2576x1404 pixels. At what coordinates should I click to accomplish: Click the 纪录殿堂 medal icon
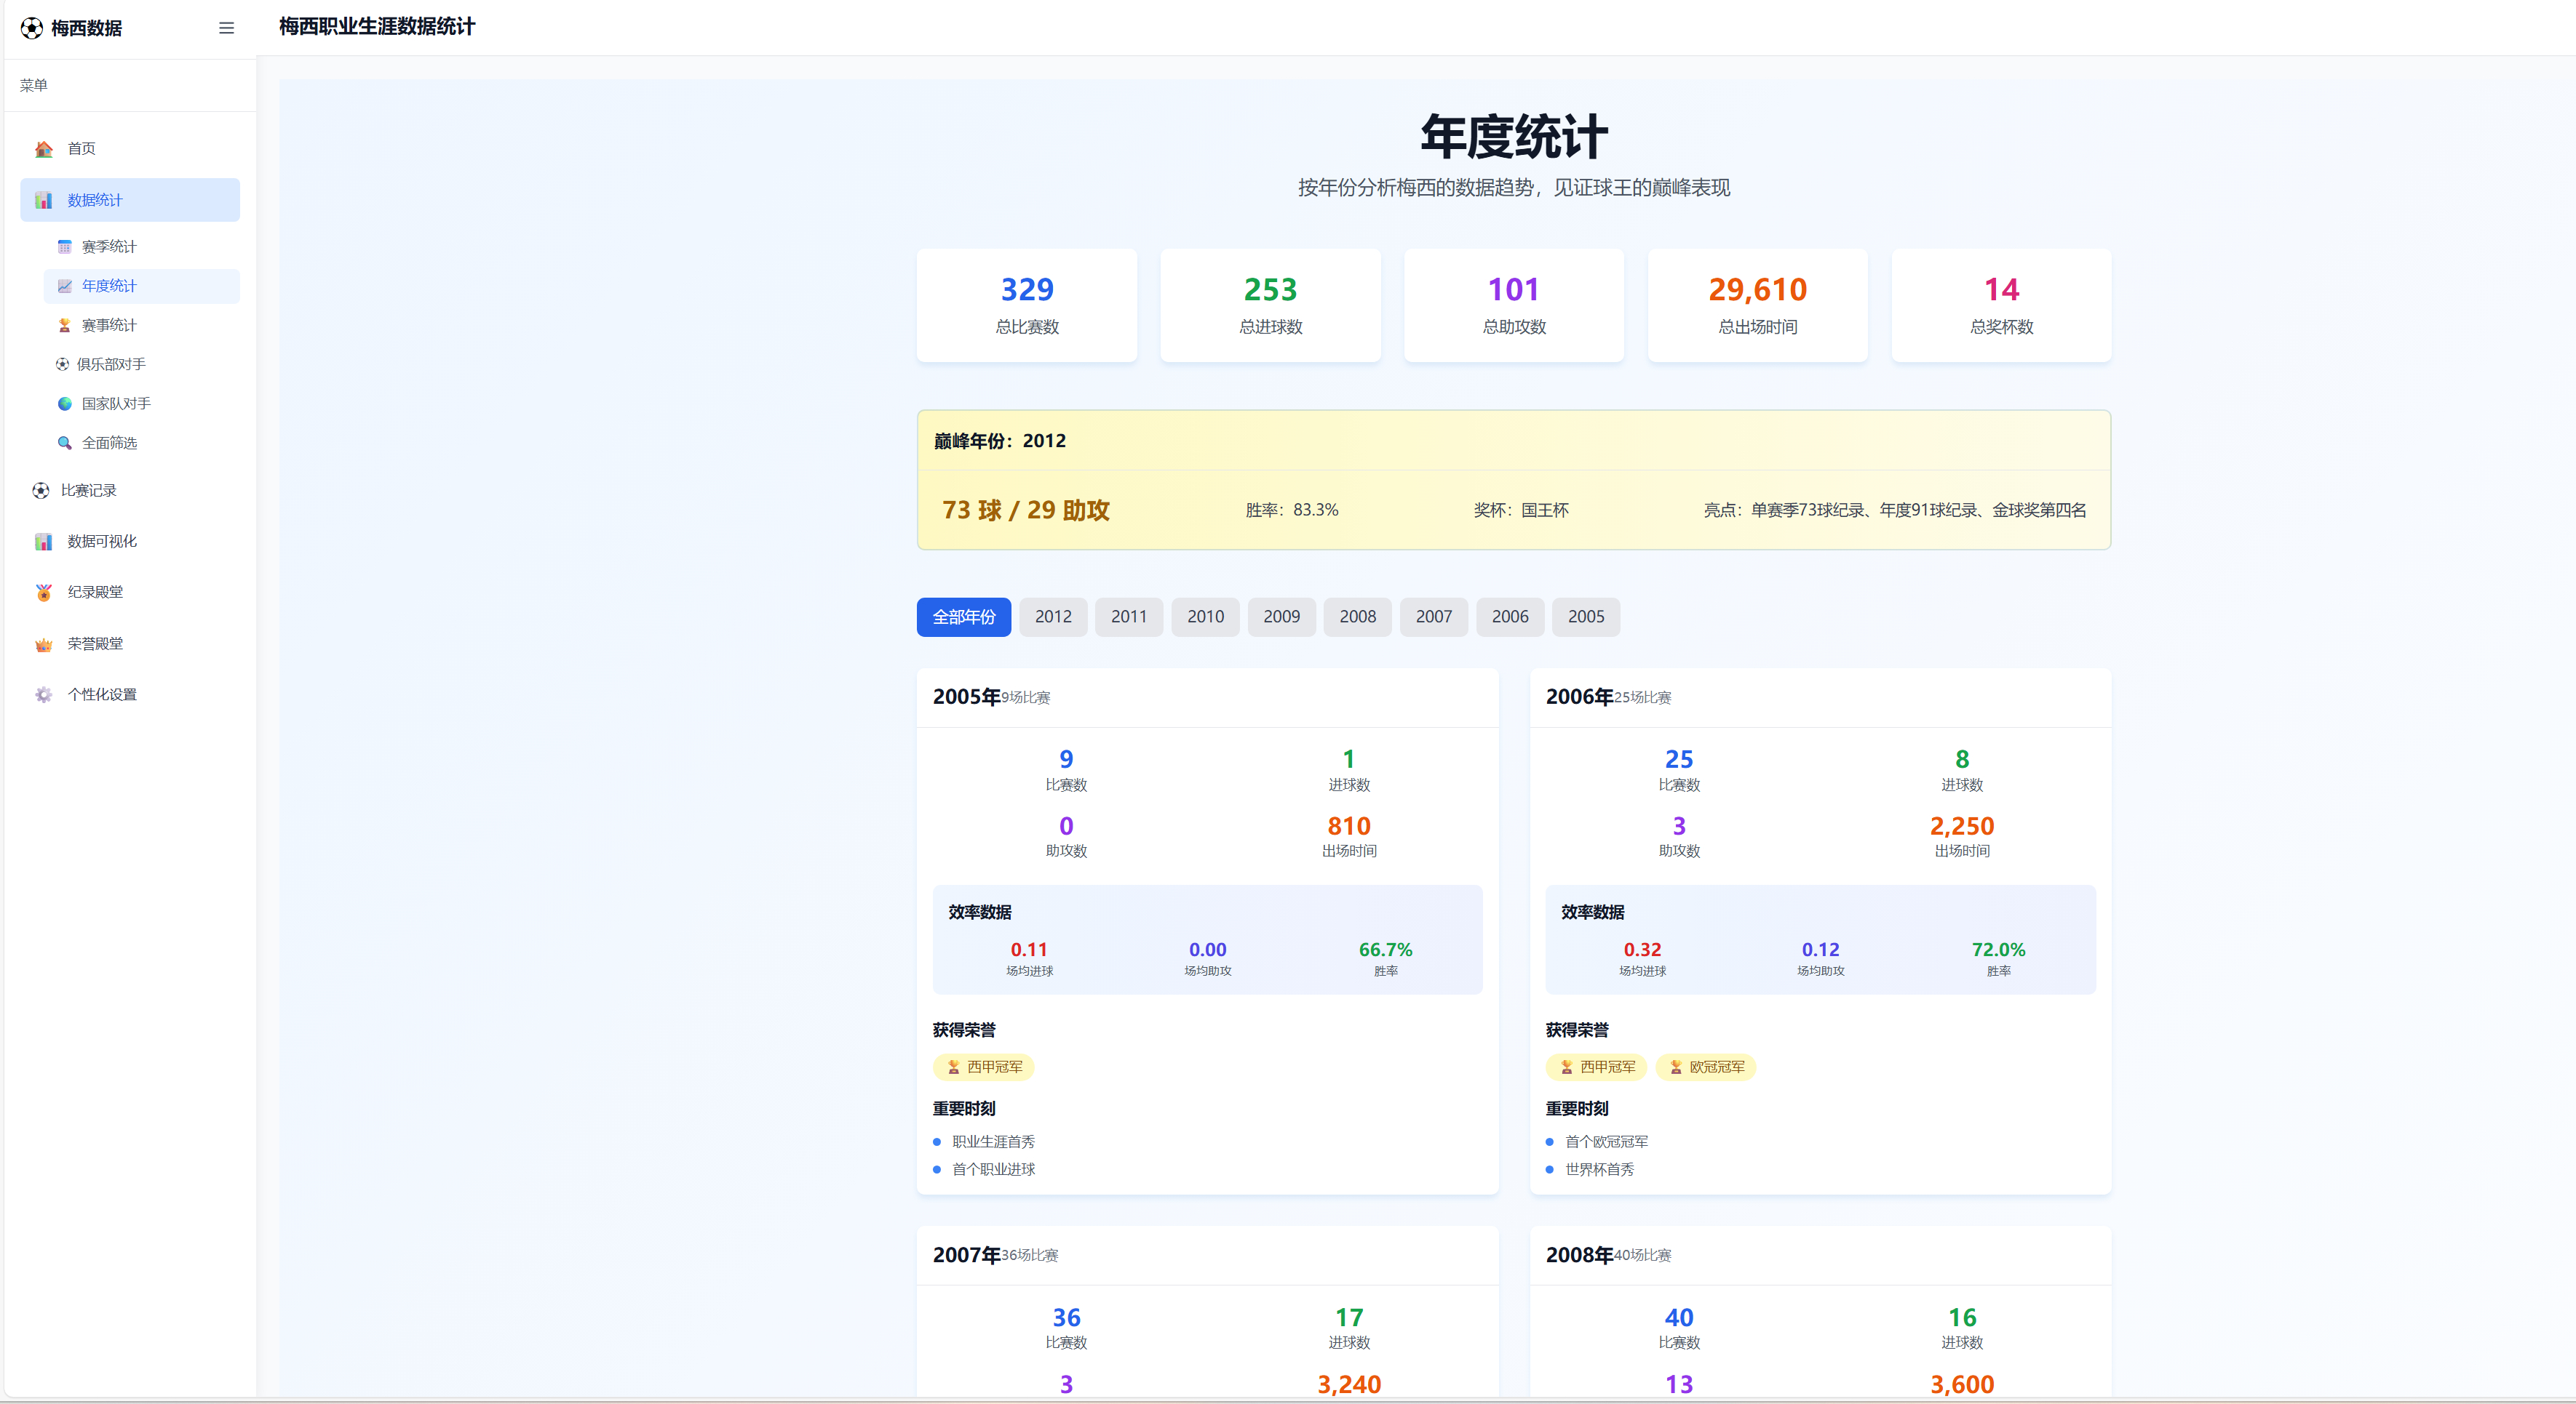(44, 593)
